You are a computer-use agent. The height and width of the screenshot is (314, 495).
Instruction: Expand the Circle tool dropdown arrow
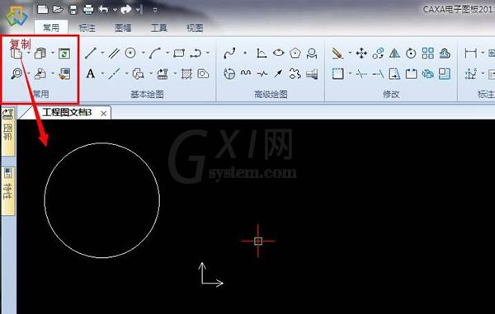144,53
